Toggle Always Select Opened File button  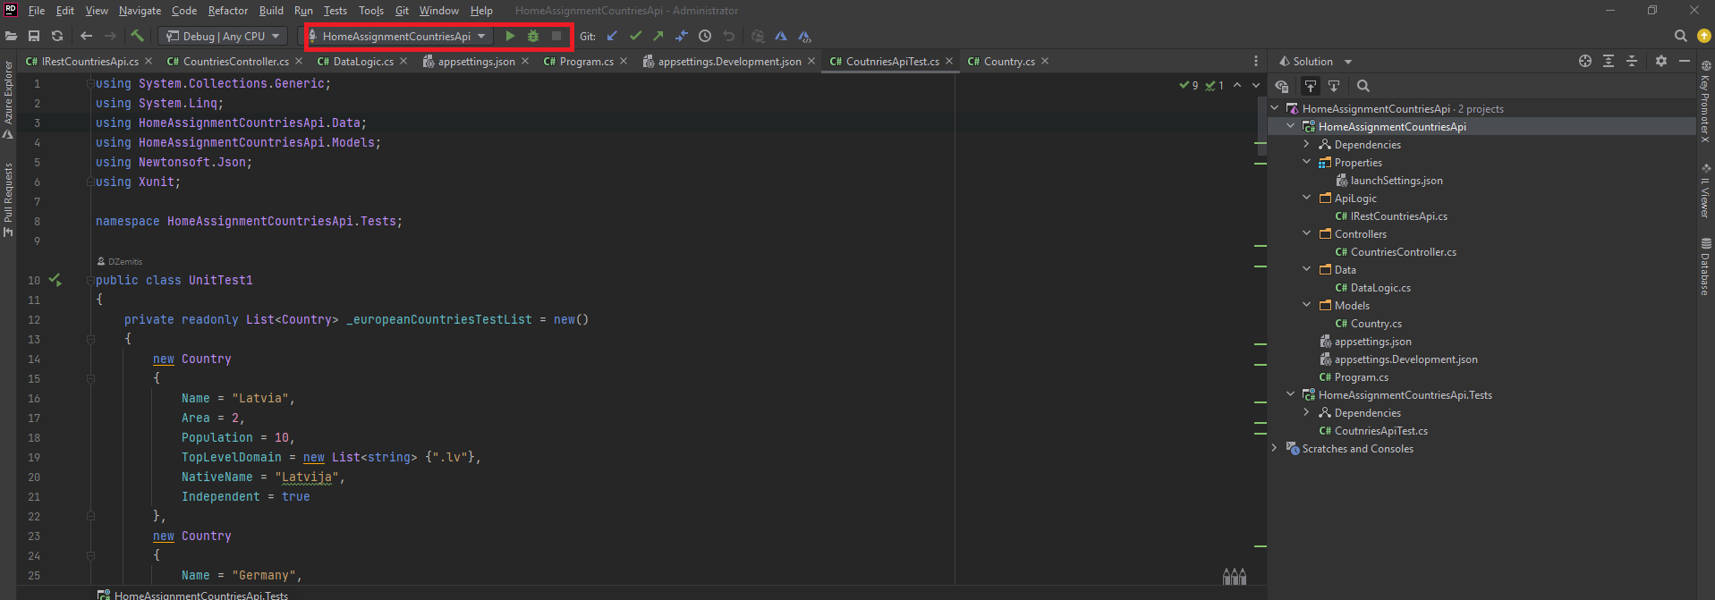pos(1311,86)
